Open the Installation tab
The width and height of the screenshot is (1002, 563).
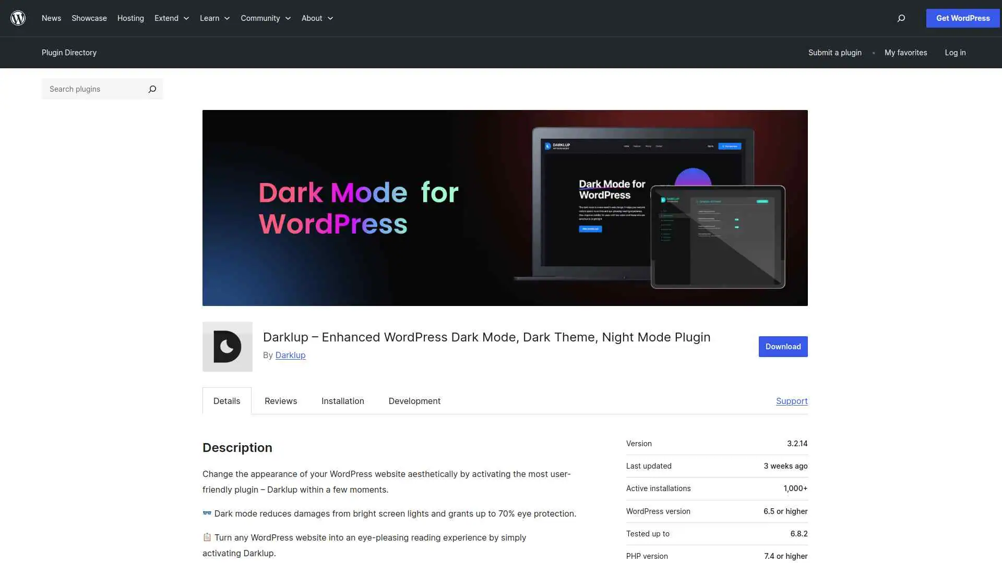pyautogui.click(x=342, y=401)
